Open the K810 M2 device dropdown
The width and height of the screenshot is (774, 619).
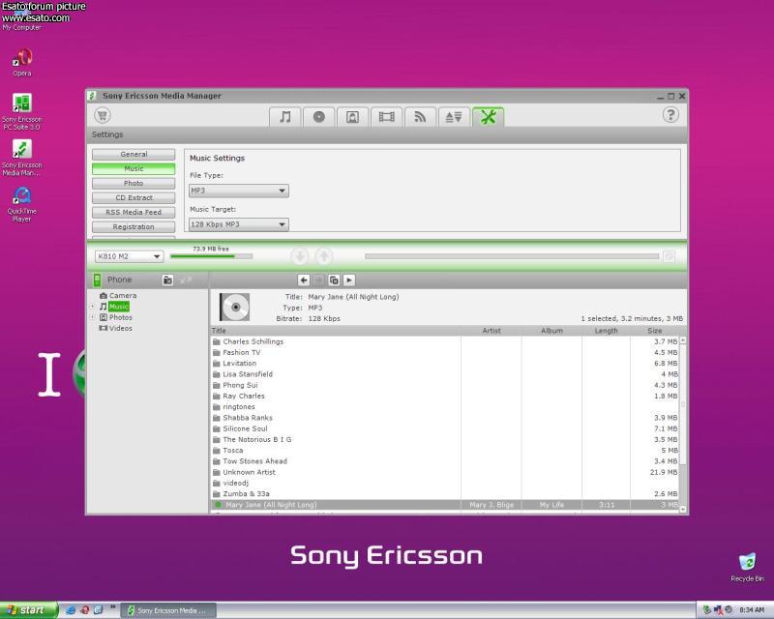pyautogui.click(x=129, y=256)
